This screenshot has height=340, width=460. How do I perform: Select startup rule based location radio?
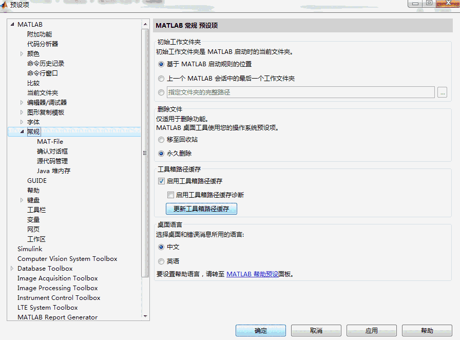[161, 64]
